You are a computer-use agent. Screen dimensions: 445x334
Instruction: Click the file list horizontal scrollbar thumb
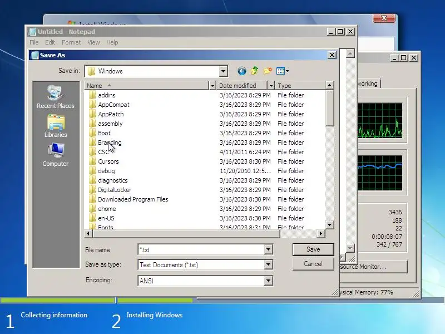click(186, 234)
